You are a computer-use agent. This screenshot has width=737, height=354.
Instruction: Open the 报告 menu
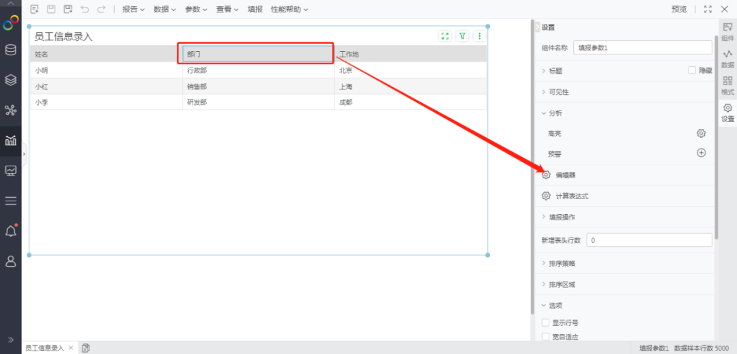point(134,10)
